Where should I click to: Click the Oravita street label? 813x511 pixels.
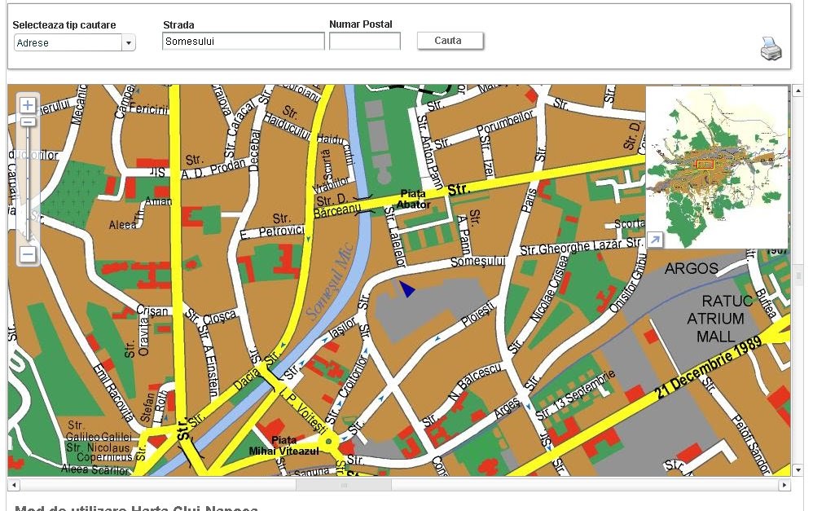(143, 336)
